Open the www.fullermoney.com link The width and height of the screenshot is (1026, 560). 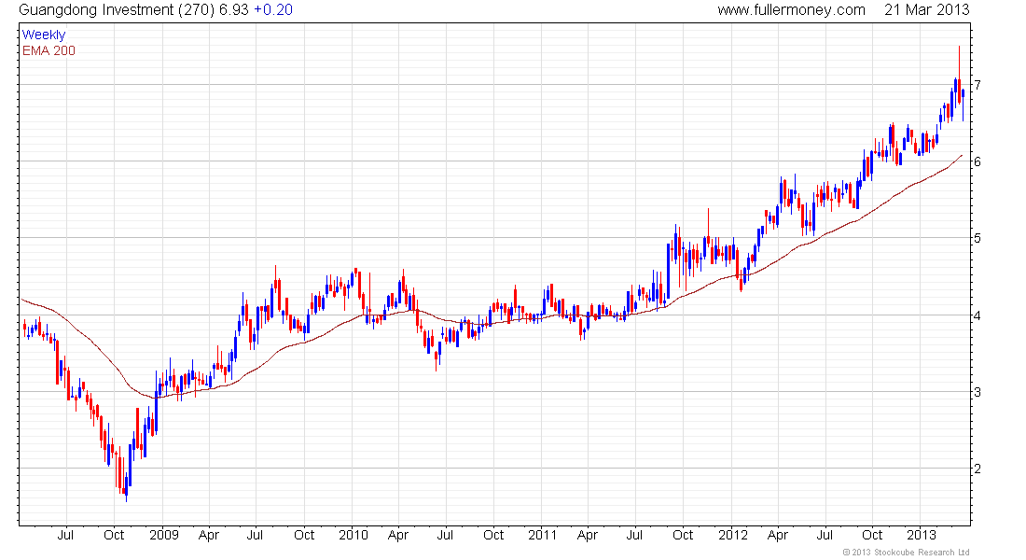pos(792,9)
